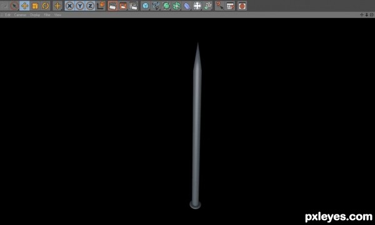Switch the coordinate system icon
Screen dimensions: 375x225
(101, 6)
